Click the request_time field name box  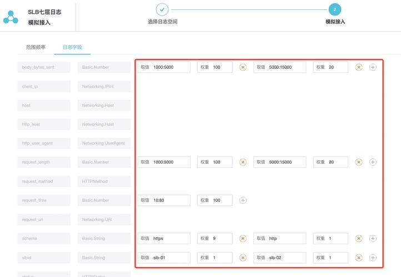coord(44,200)
